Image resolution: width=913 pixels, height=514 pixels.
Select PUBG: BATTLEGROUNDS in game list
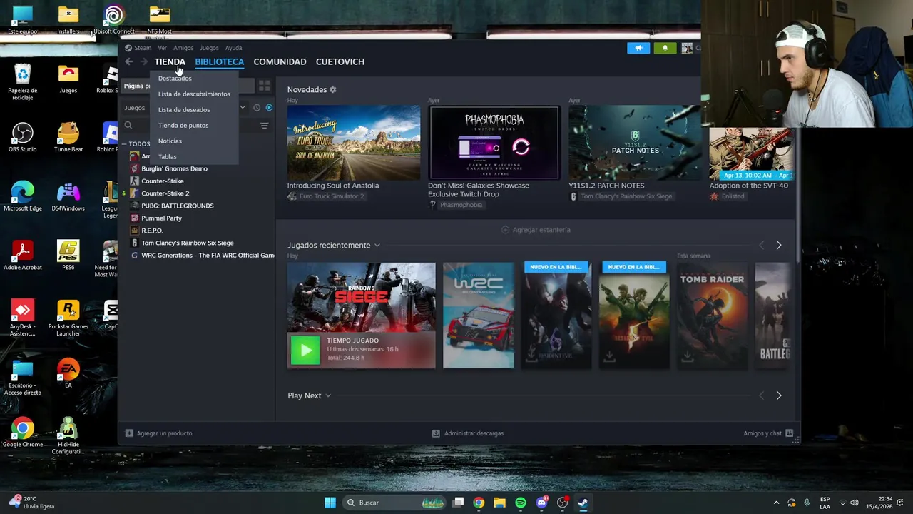point(177,206)
